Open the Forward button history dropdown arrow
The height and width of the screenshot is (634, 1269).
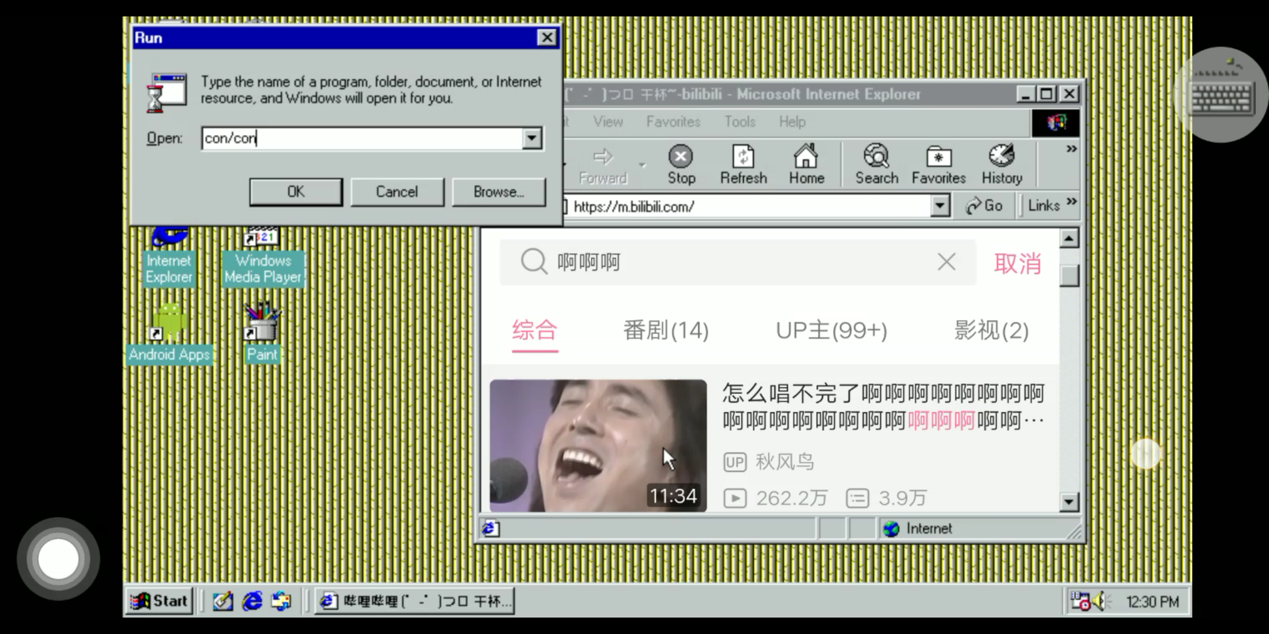tap(643, 166)
